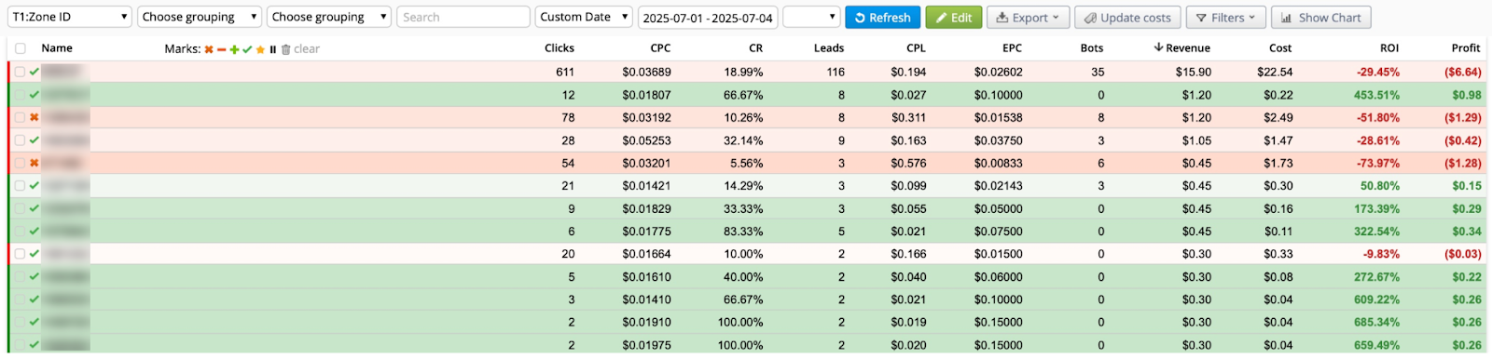Click the $15.90 revenue cell

coord(1194,72)
